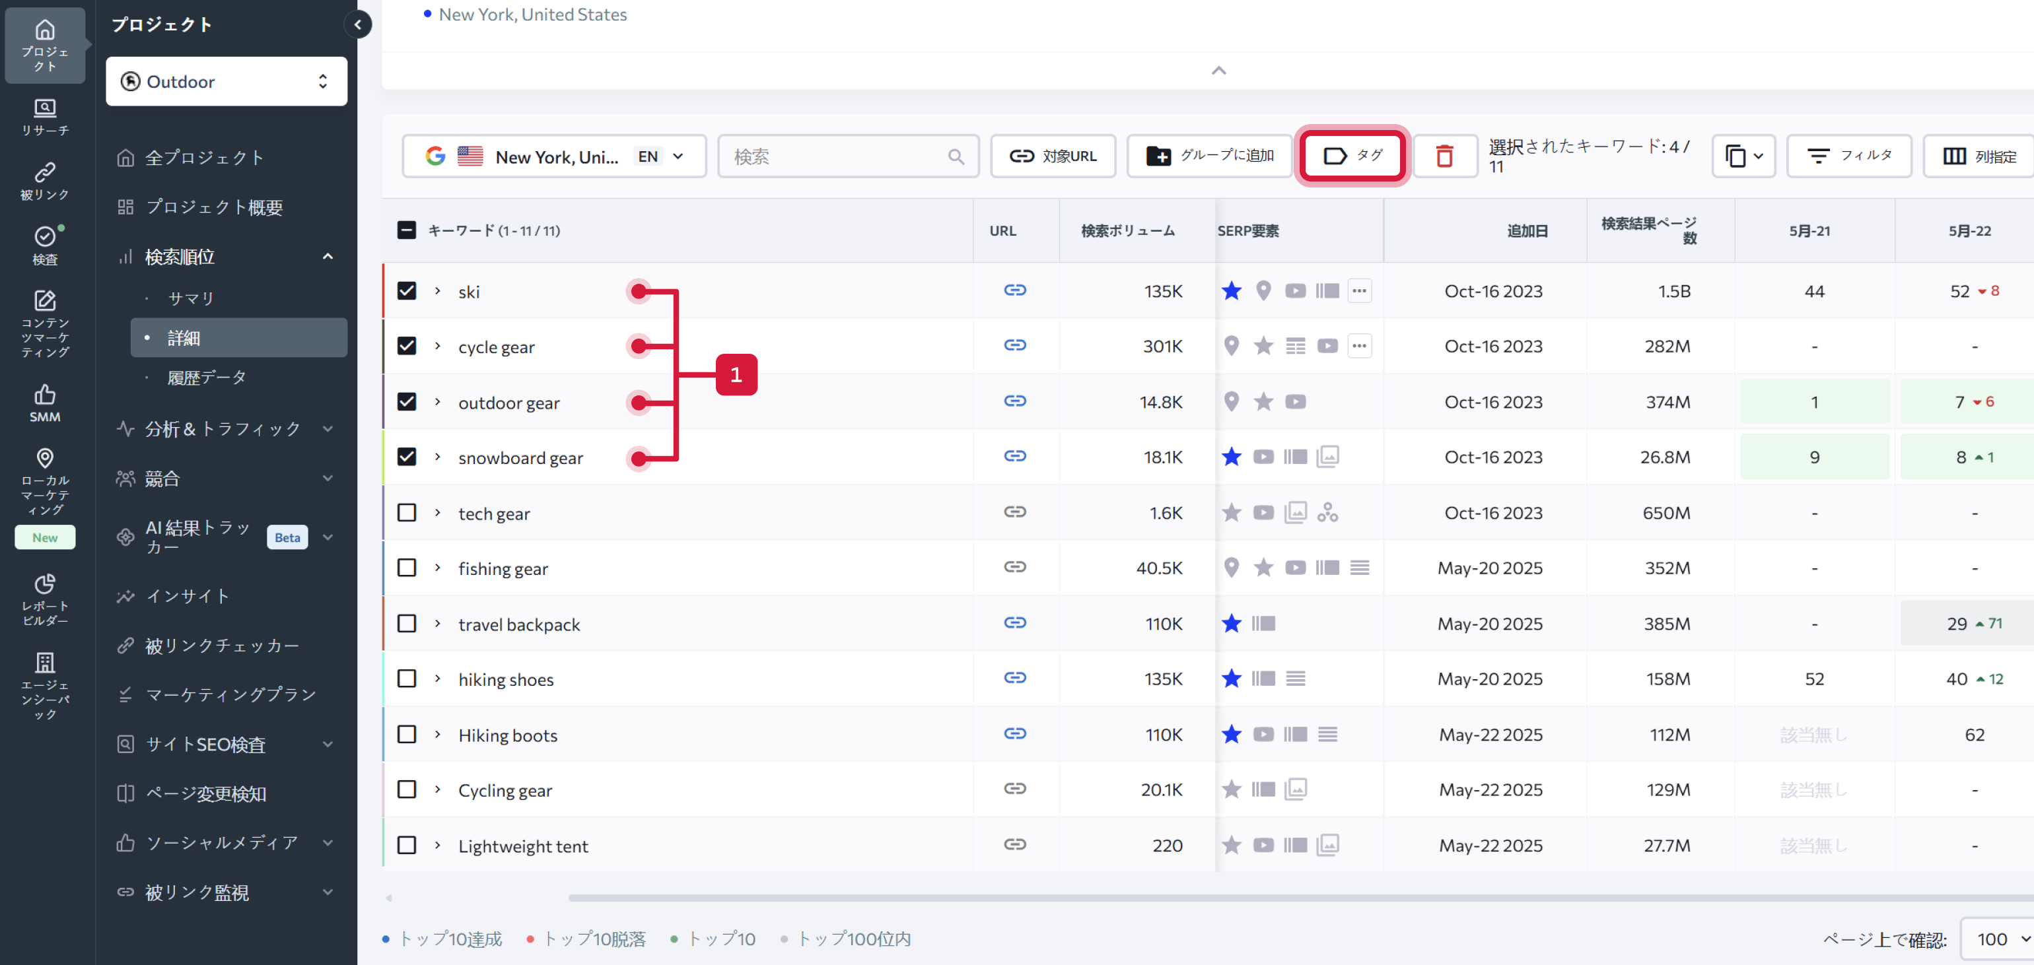Image resolution: width=2034 pixels, height=965 pixels.
Task: Click the magnifier icon in search field
Action: [956, 156]
